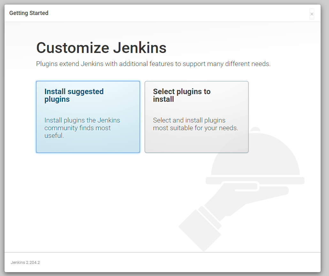Click the Customize Jenkins heading
Image resolution: width=329 pixels, height=276 pixels.
[x=101, y=48]
